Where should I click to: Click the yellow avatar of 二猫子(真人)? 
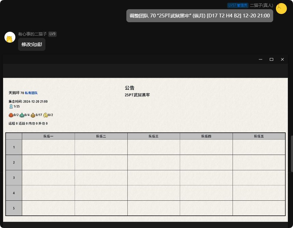pyautogui.click(x=281, y=9)
